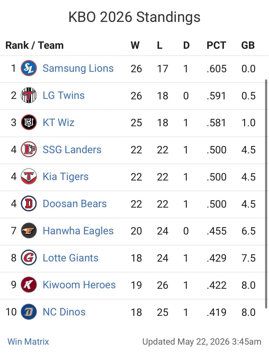Open the NC Dinos team name link
Image resolution: width=269 pixels, height=355 pixels.
64,312
